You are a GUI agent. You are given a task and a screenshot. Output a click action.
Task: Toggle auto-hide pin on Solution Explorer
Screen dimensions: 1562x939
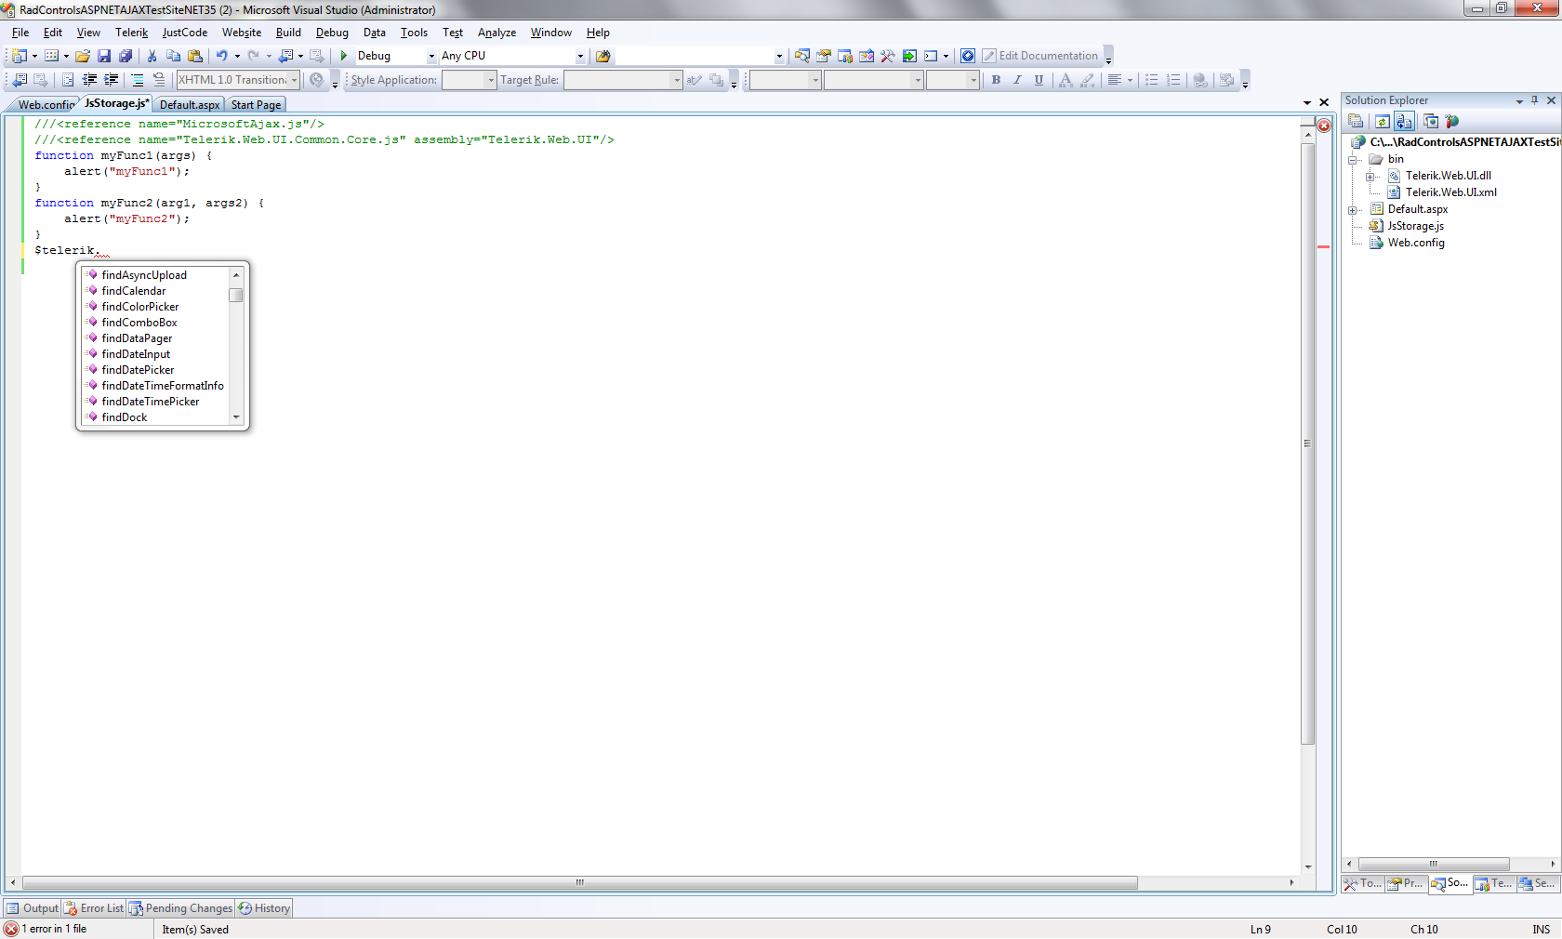[1535, 100]
